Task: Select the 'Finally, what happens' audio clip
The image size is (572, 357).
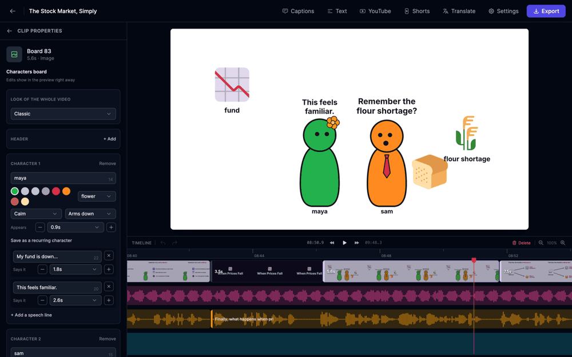Action: [391, 319]
